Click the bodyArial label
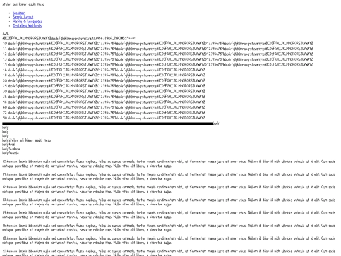This screenshot has width=341, height=256. (x=8, y=145)
